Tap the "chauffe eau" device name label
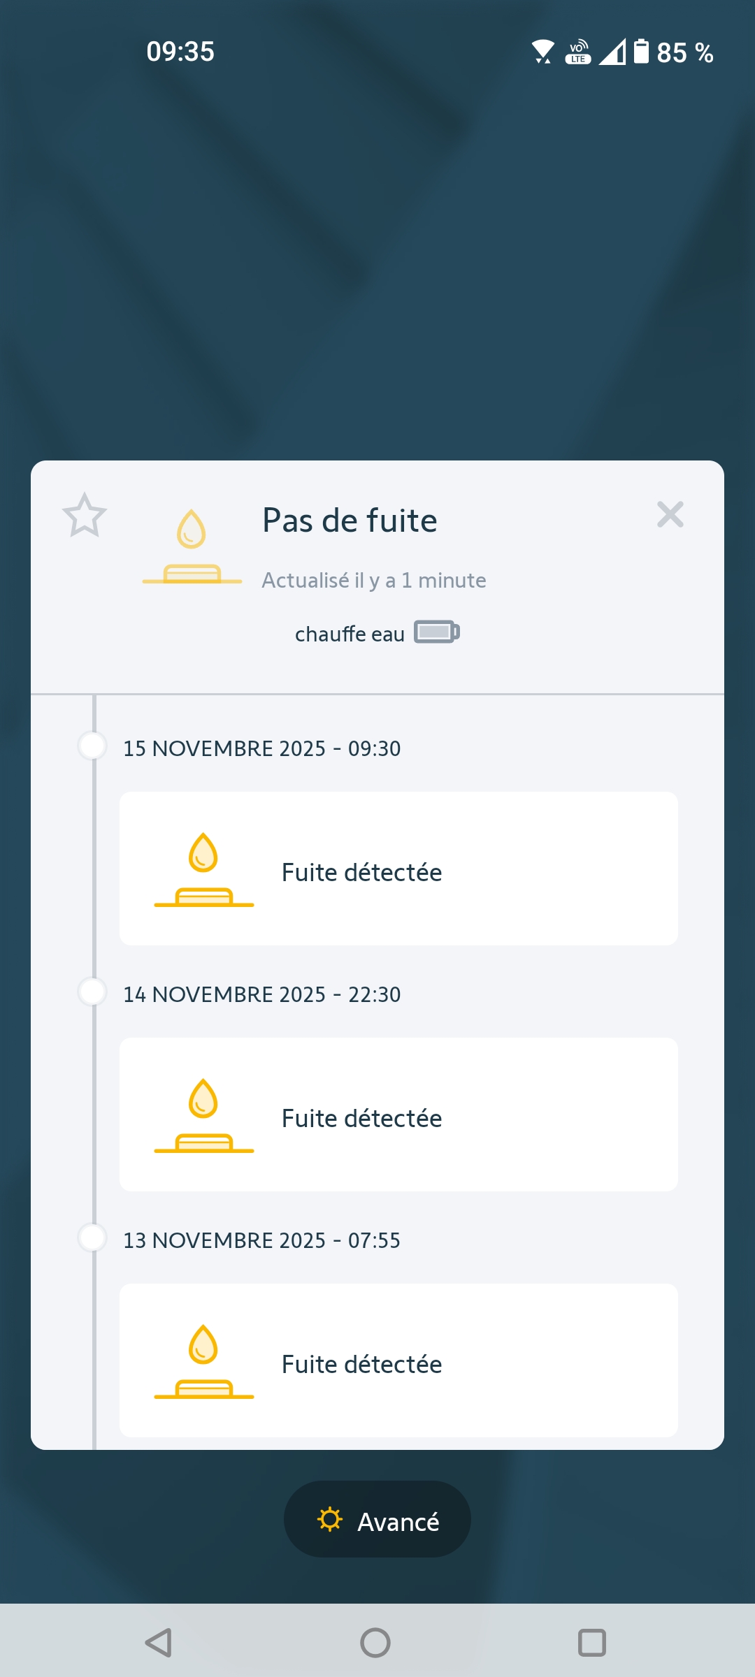Viewport: 755px width, 1677px height. 350,634
